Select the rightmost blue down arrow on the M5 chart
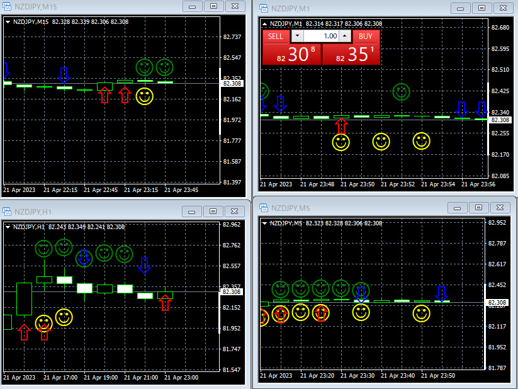This screenshot has width=518, height=389. [x=442, y=294]
